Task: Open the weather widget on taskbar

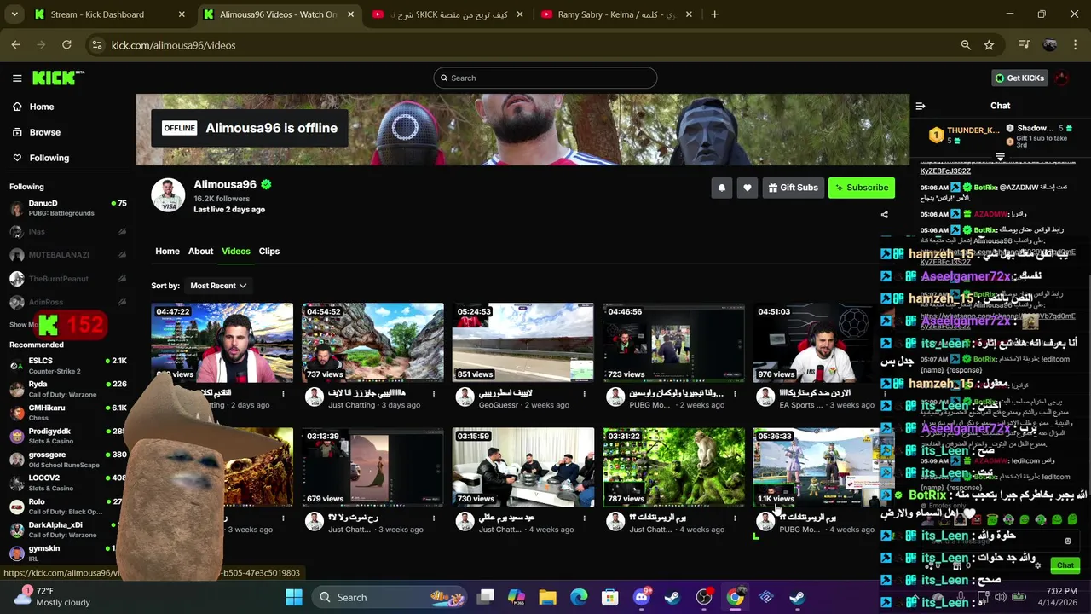Action: (x=55, y=597)
